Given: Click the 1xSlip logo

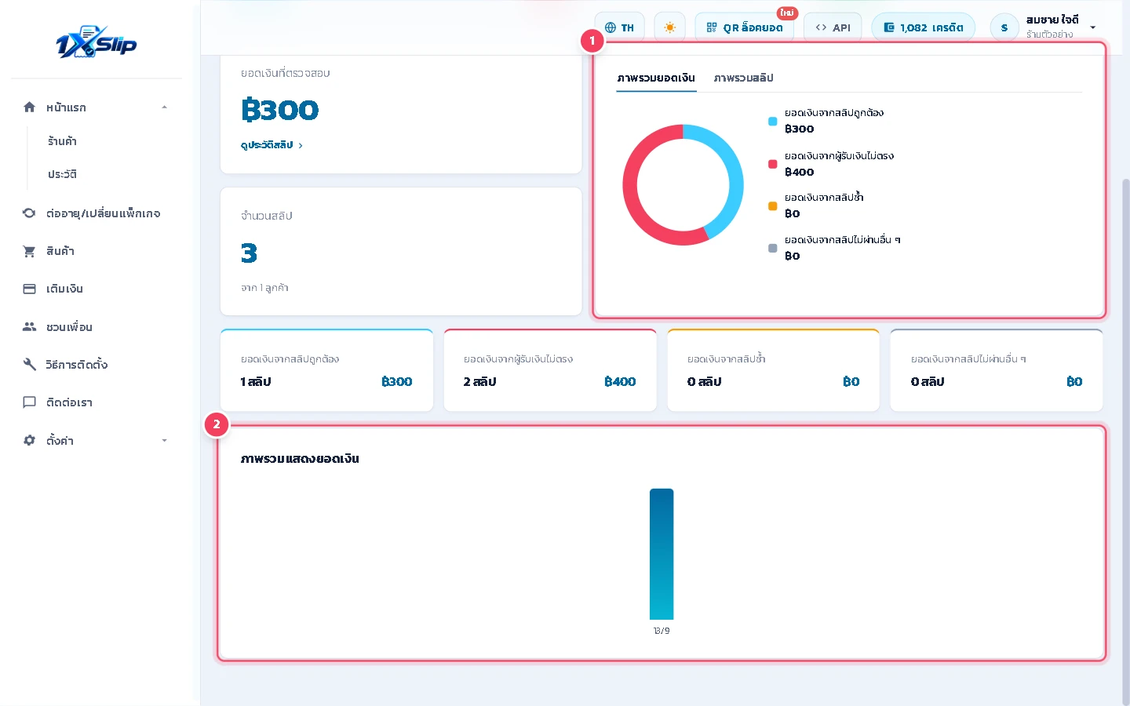Looking at the screenshot, I should point(97,44).
